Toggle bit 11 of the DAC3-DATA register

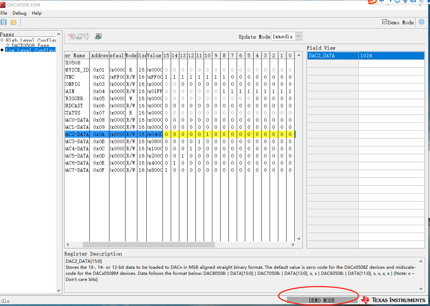pos(199,141)
